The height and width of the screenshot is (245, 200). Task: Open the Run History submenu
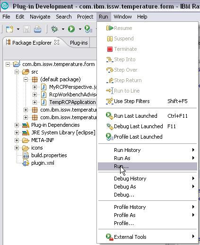(x=148, y=150)
